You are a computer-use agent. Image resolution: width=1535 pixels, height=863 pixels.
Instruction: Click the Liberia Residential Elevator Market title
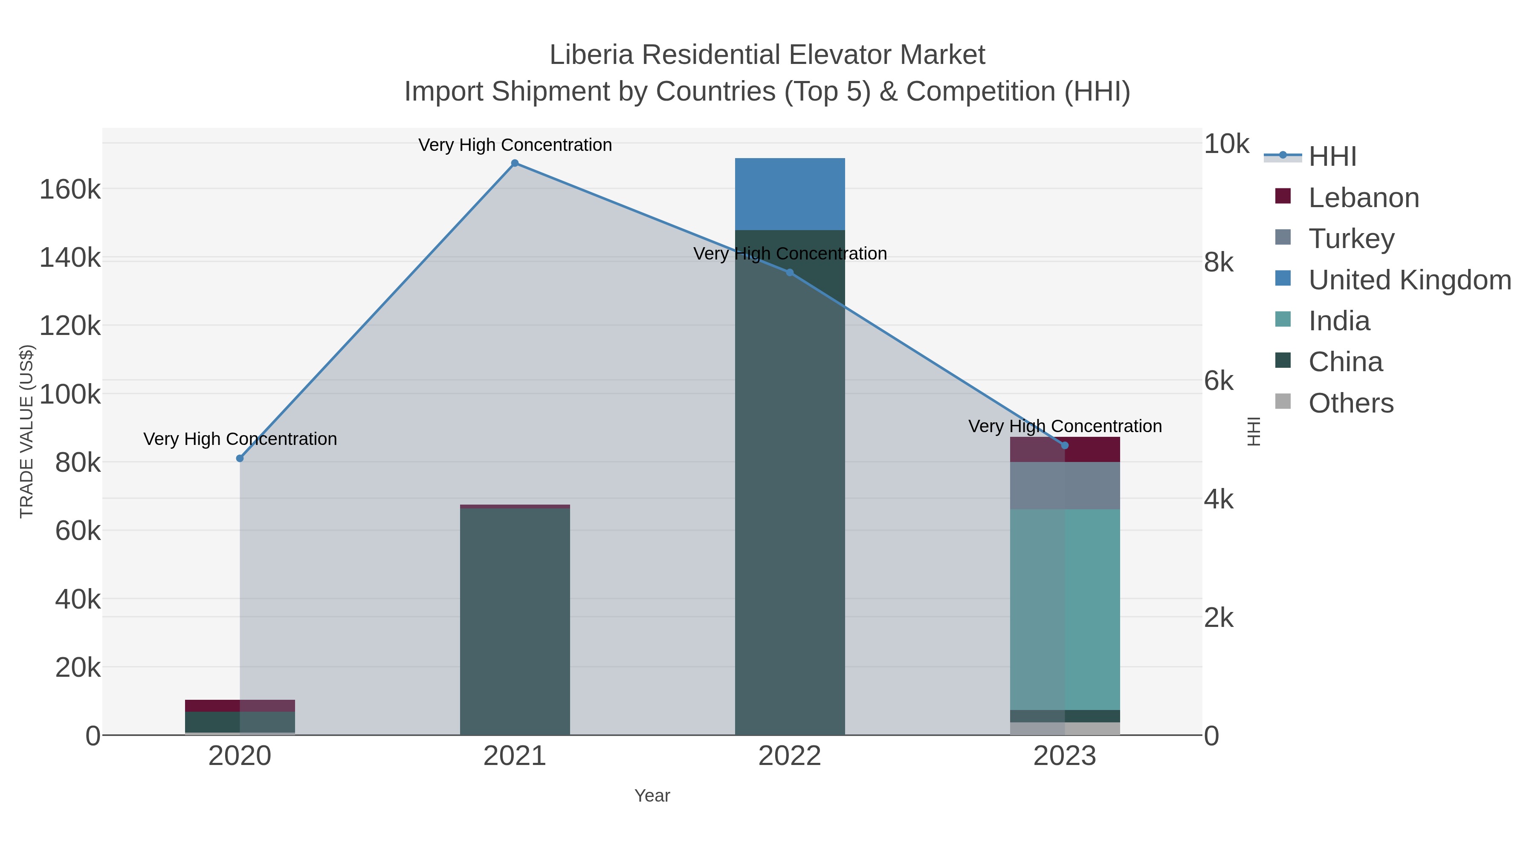(x=767, y=55)
